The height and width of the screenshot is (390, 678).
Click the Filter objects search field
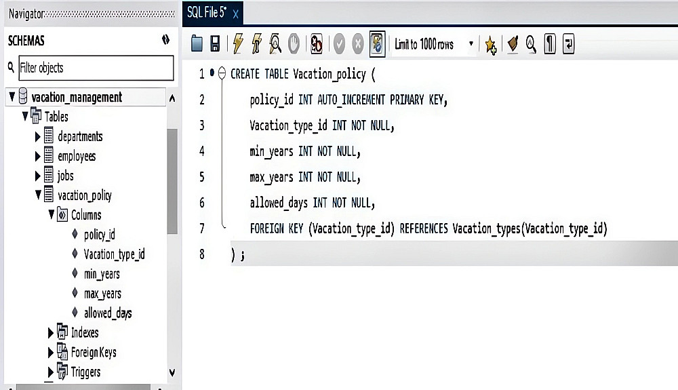[96, 68]
